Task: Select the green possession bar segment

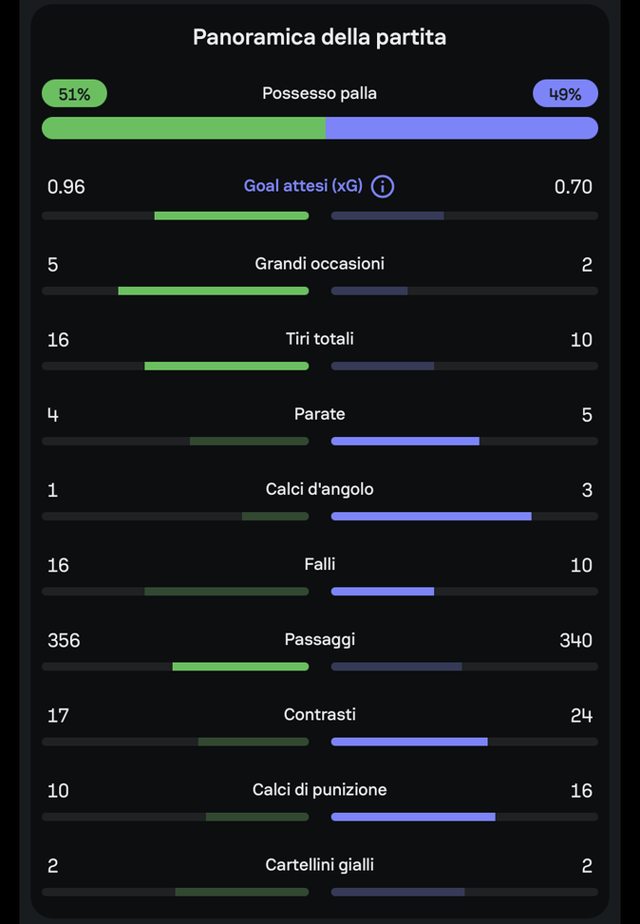Action: point(180,127)
